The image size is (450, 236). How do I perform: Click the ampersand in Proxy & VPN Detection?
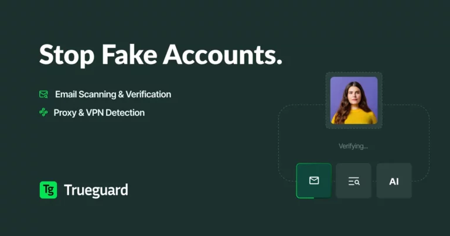[81, 112]
